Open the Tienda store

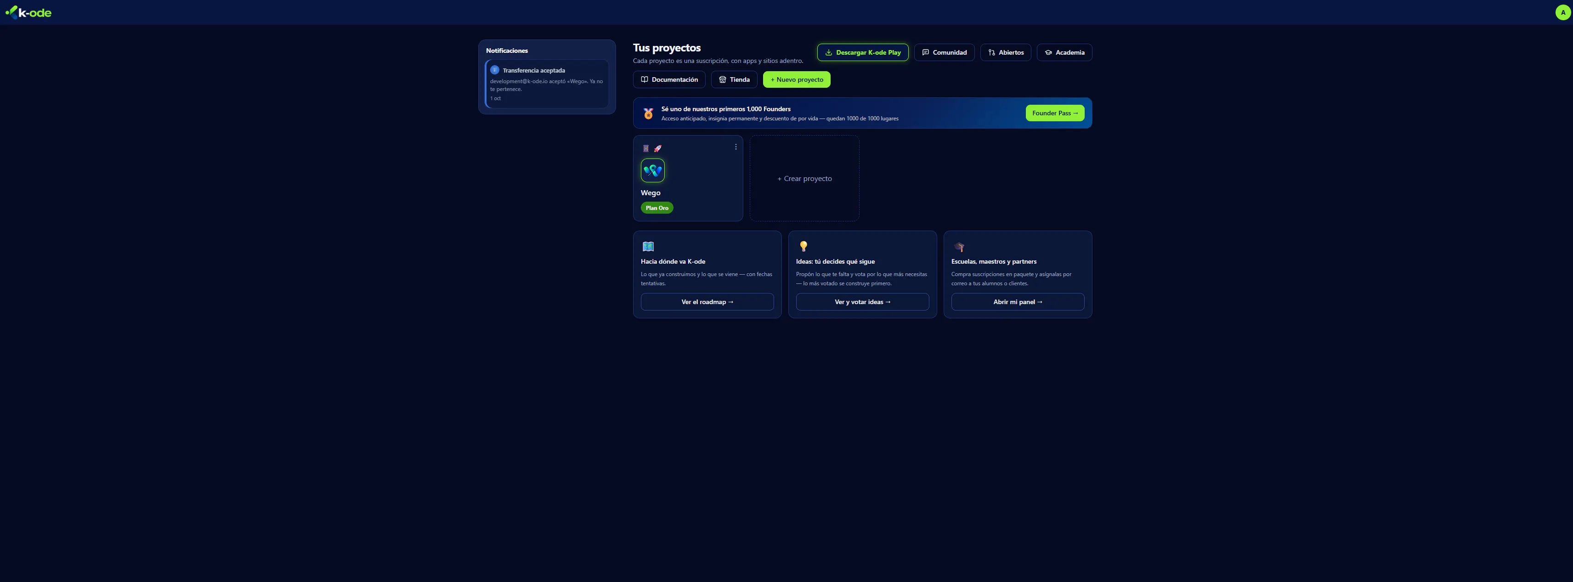pos(734,79)
